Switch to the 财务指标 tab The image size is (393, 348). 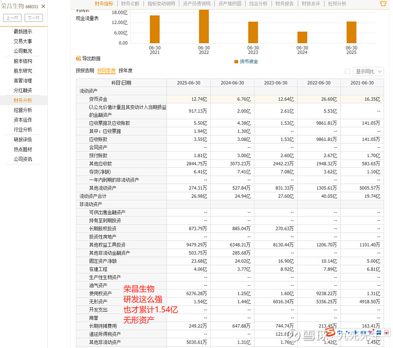(104, 3)
